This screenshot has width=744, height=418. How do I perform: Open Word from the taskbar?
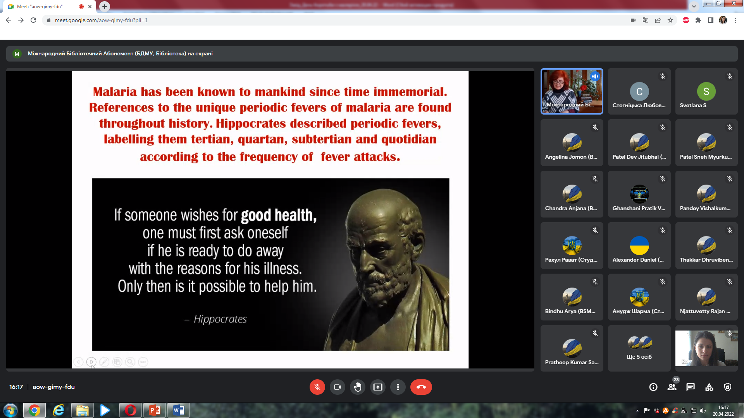[x=179, y=410]
